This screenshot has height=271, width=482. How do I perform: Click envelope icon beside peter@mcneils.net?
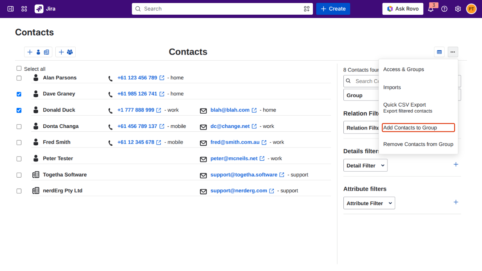(203, 159)
